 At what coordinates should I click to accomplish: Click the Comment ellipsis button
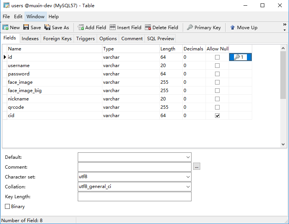point(197,166)
